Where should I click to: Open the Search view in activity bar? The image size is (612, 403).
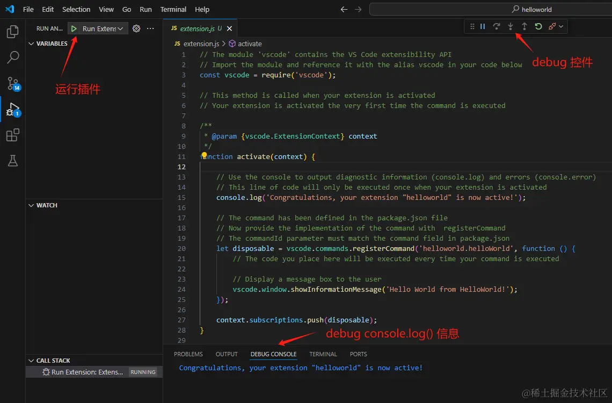tap(12, 57)
